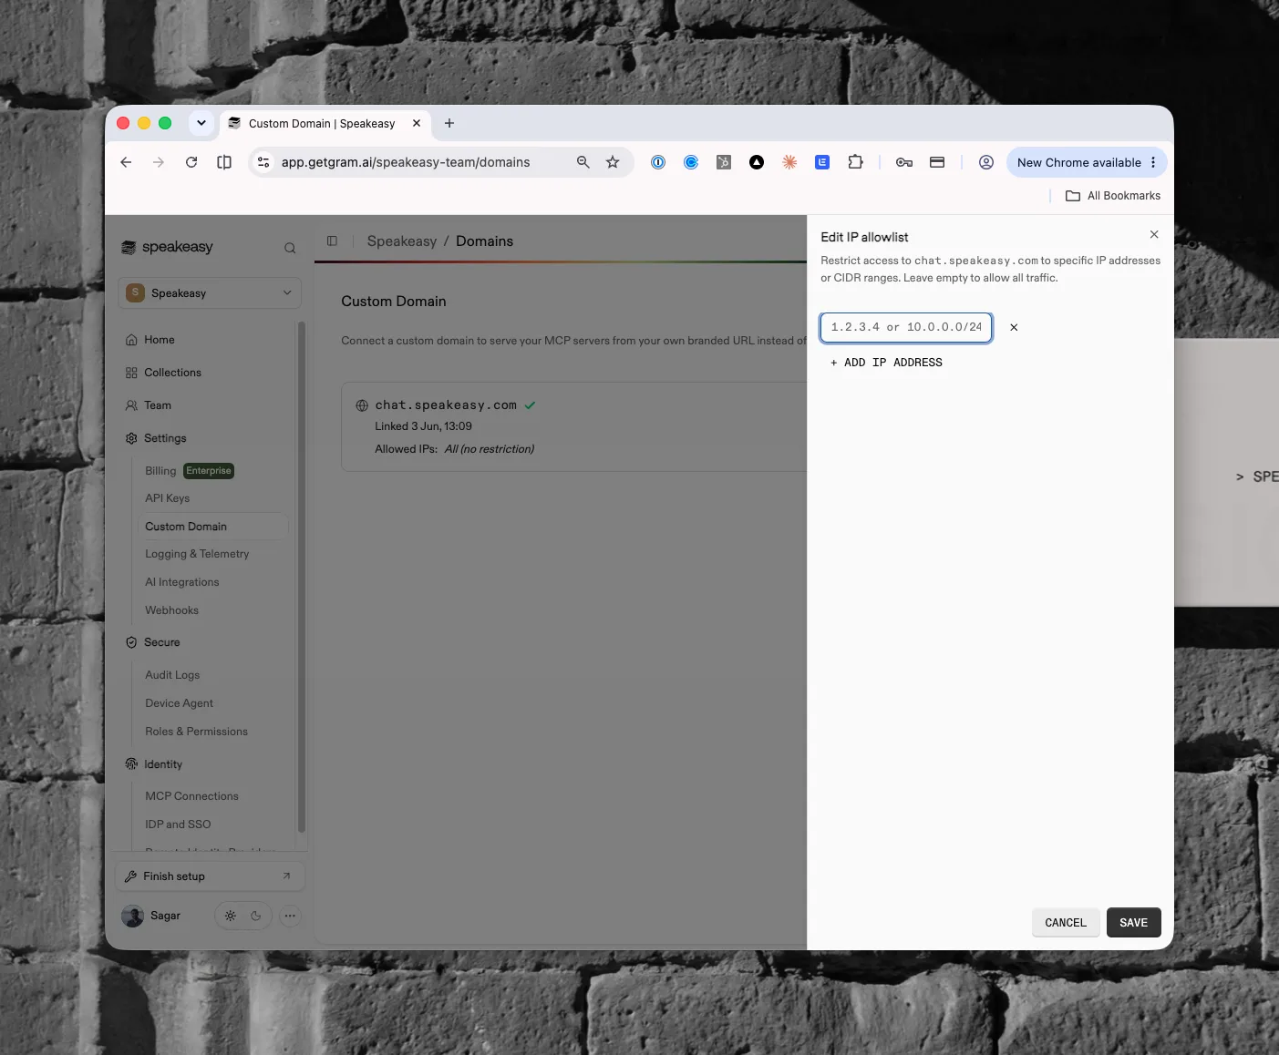
Task: Go forward with browser forward arrow
Action: 159,162
